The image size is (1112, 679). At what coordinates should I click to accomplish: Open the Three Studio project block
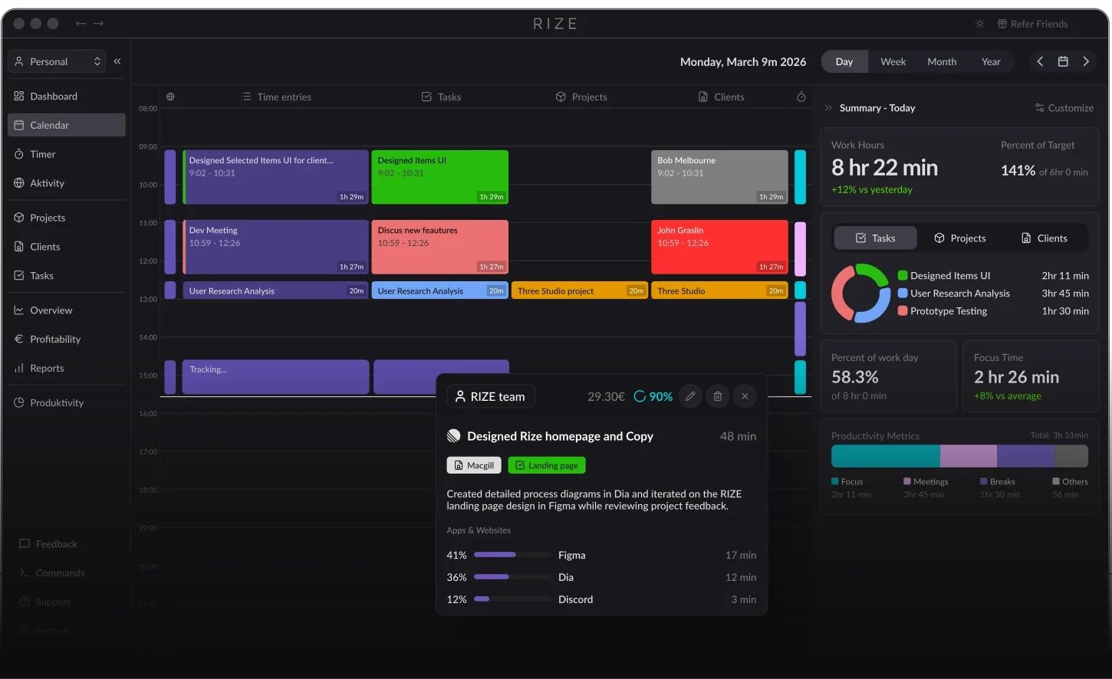(x=580, y=290)
